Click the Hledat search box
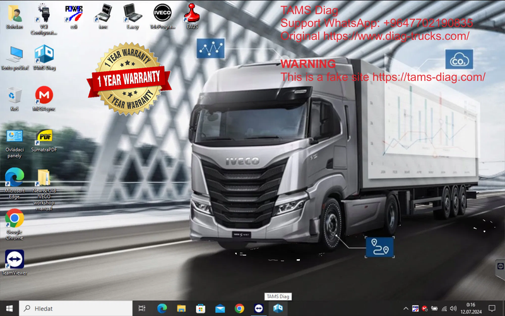The width and height of the screenshot is (505, 316). point(76,308)
